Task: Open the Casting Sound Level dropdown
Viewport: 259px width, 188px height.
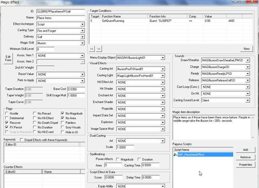Action: [248, 100]
